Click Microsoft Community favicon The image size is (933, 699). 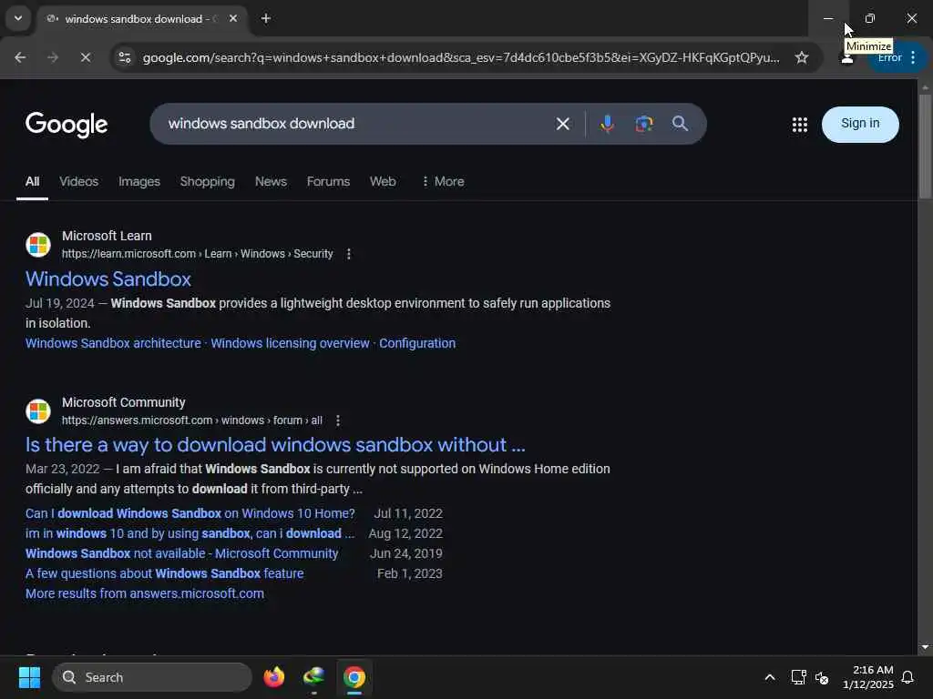(38, 411)
